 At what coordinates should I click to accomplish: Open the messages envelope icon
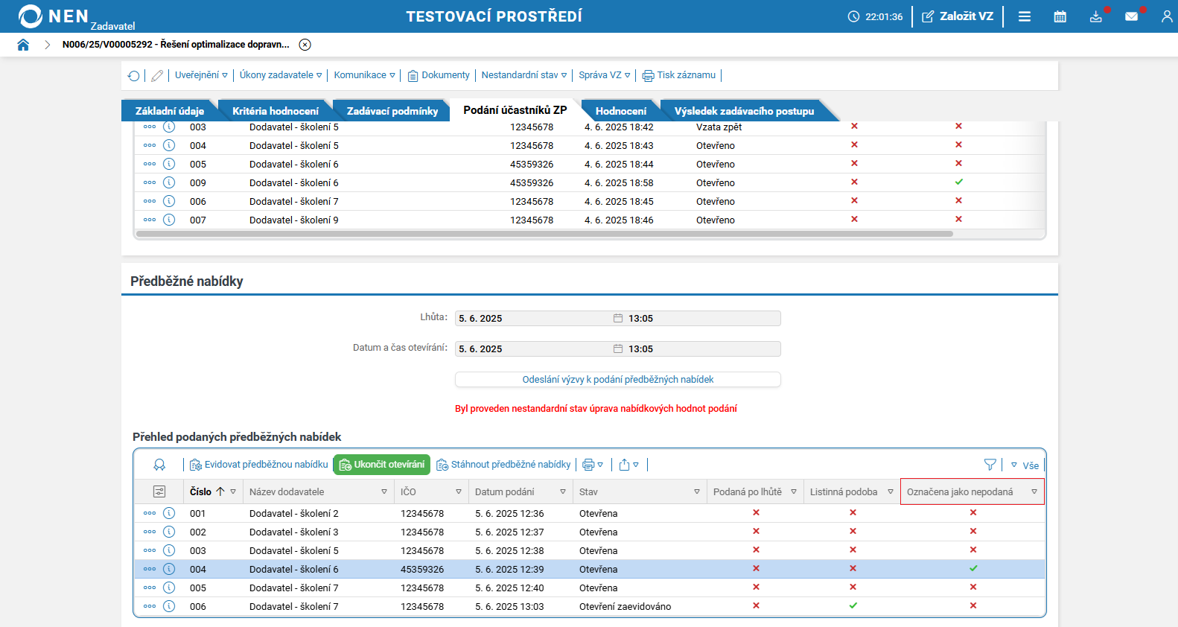pos(1131,16)
